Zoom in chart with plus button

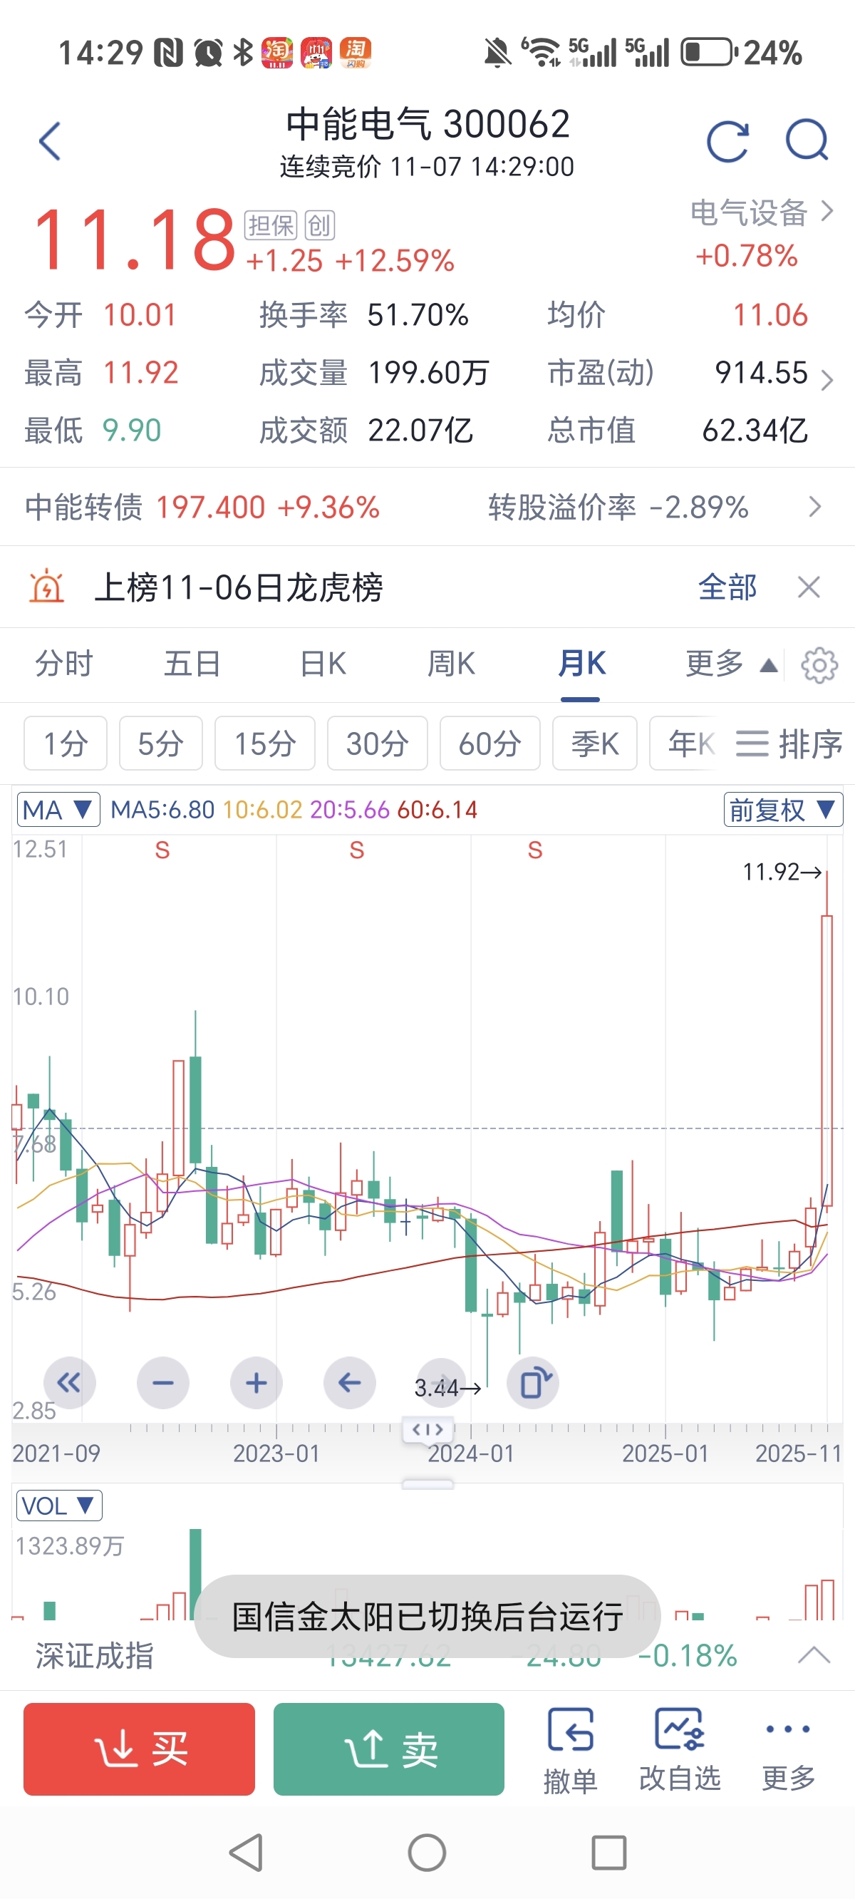[x=256, y=1383]
